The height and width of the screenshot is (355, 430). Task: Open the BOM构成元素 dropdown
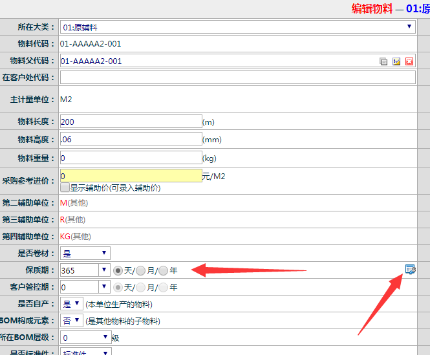[x=71, y=320]
